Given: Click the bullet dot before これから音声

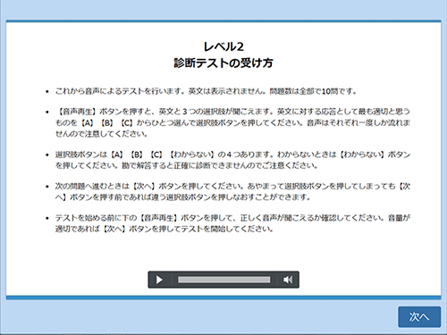Looking at the screenshot, I should click(46, 91).
